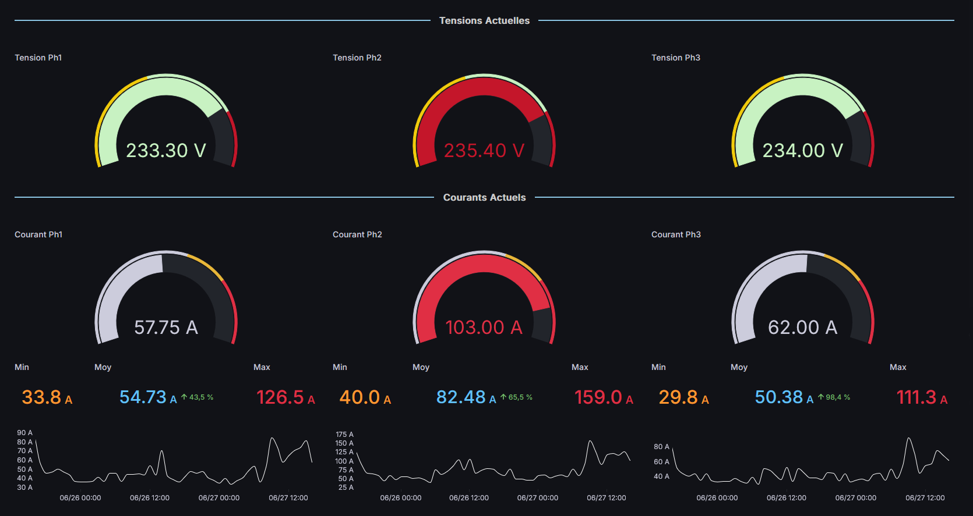Viewport: 973px width, 516px height.
Task: Collapse the Courants Actuels row
Action: 484,198
